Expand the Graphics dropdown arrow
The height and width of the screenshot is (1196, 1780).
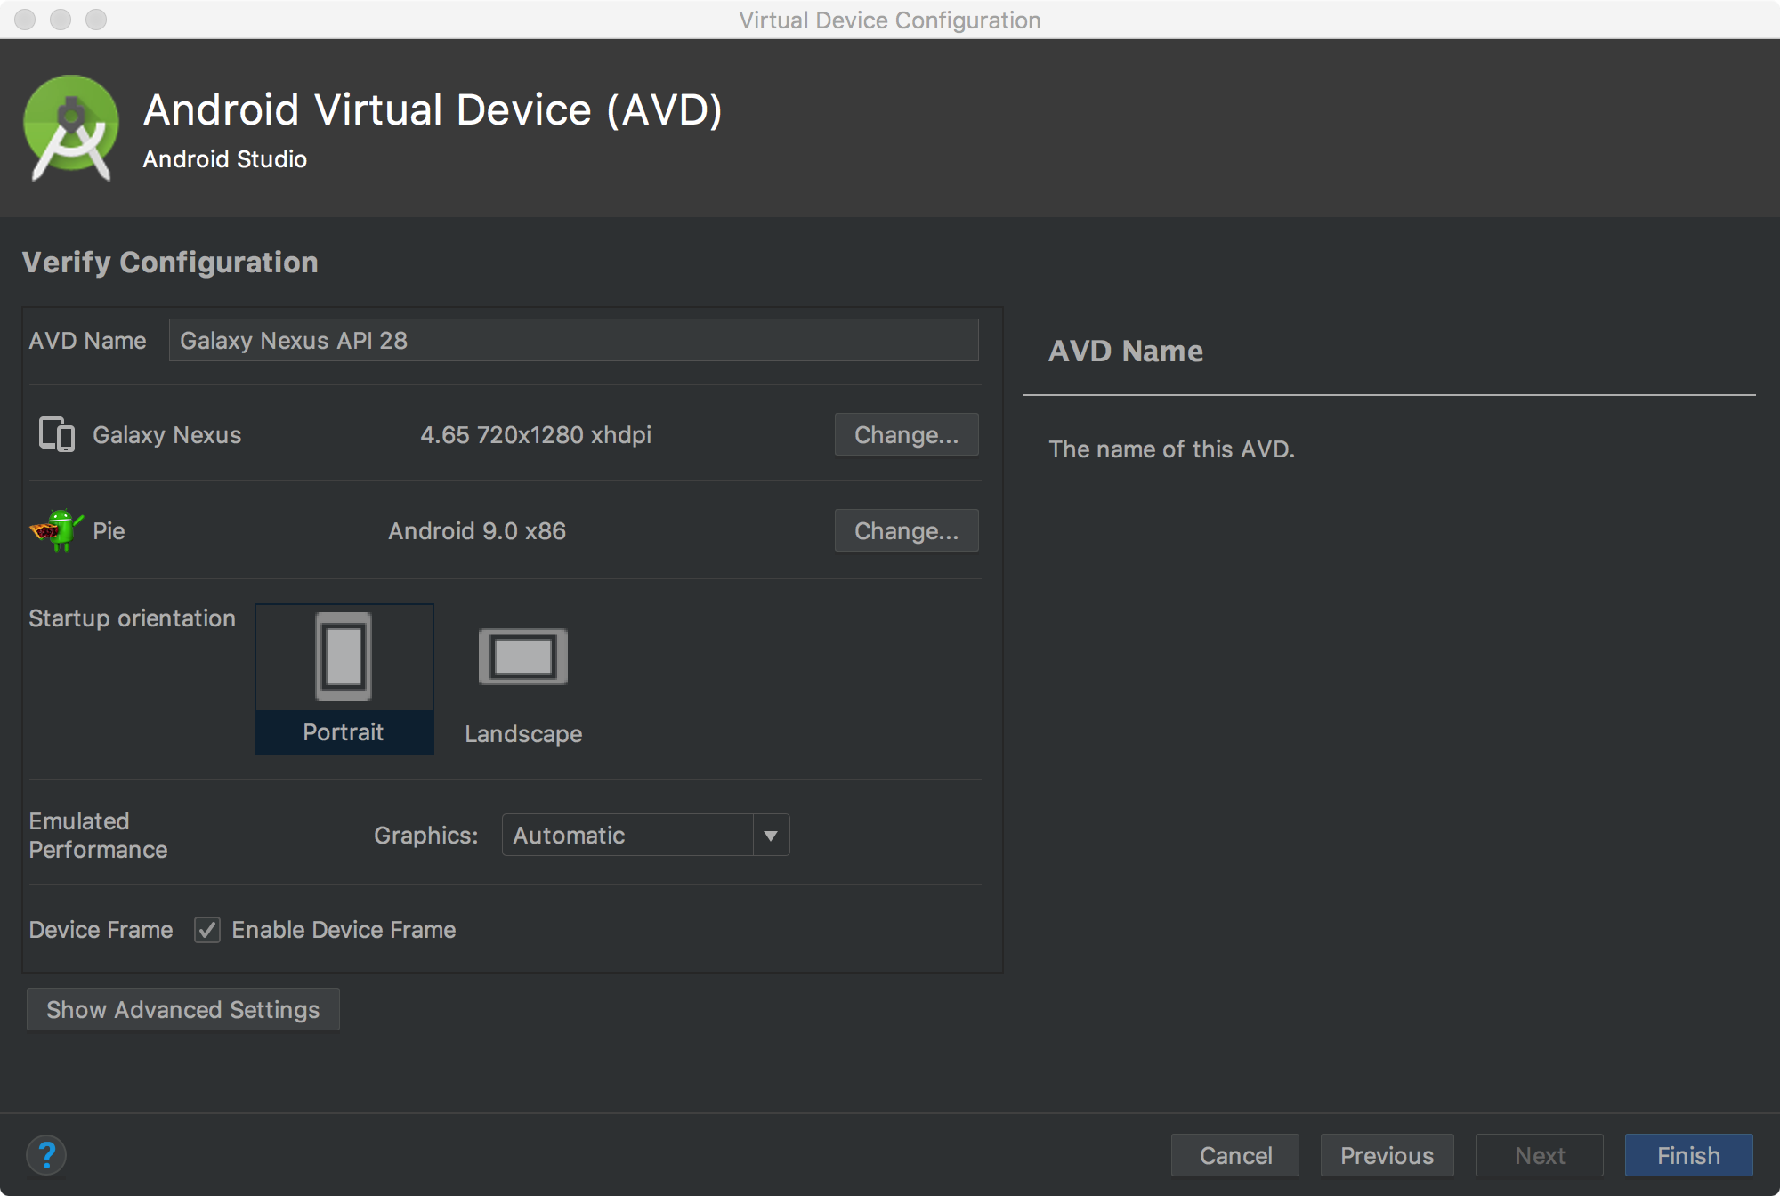(771, 836)
